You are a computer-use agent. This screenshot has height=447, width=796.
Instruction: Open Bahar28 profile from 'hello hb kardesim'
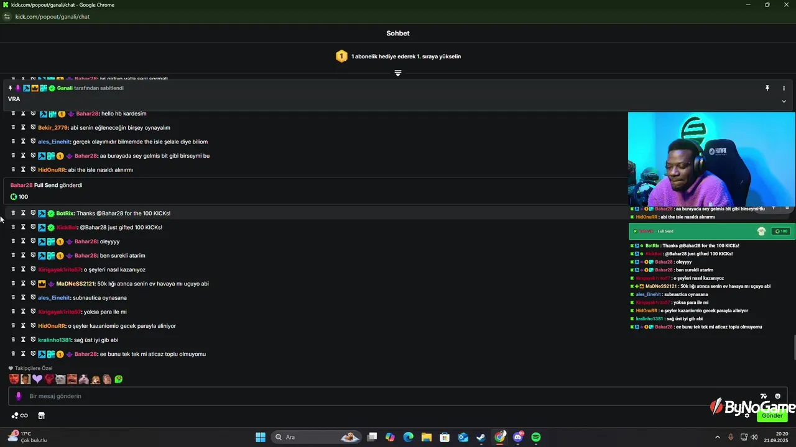click(86, 114)
